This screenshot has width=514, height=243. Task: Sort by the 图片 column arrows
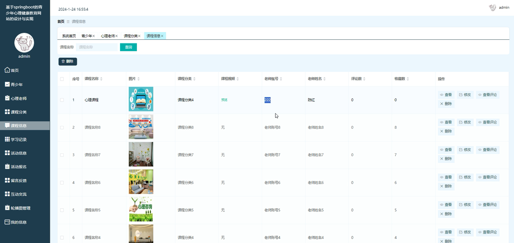click(x=138, y=79)
